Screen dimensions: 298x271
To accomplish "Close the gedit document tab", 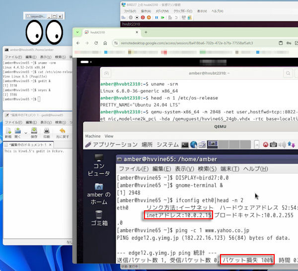I will (x=50, y=145).
